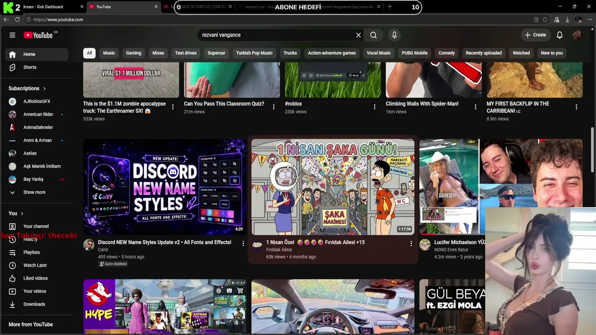This screenshot has width=596, height=335.
Task: Open AJRobloxGFX subscription channel
Action: (37, 101)
